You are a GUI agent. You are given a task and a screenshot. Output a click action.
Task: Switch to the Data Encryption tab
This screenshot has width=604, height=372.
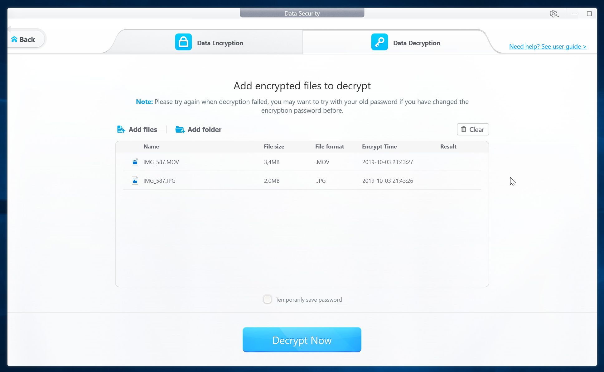click(220, 43)
